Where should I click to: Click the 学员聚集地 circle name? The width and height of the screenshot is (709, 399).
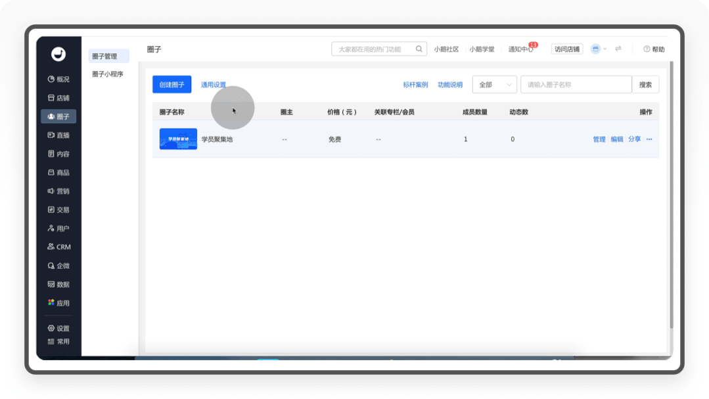pos(217,139)
